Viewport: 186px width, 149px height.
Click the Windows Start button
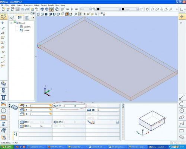(x=7, y=147)
